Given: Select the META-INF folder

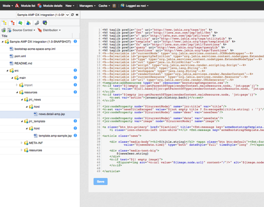Looking at the screenshot, I should (x=36, y=143).
